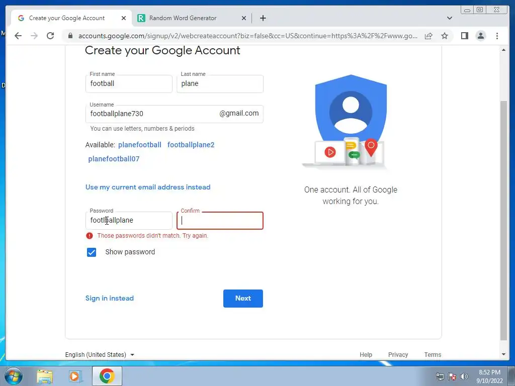Open Windows Explorer from the taskbar
The image size is (515, 386).
45,376
